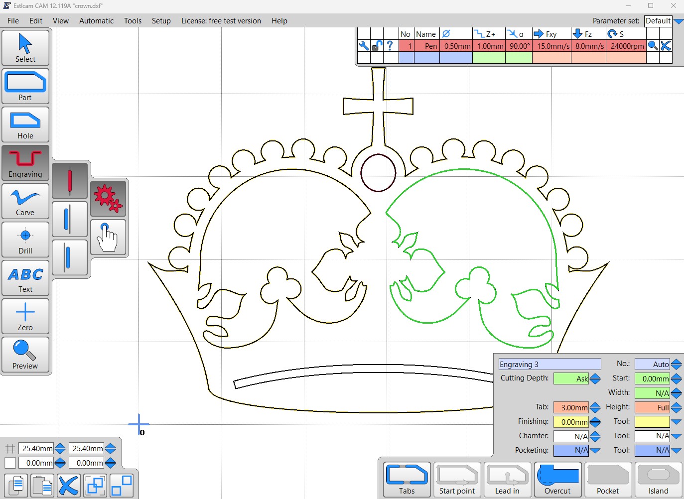Viewport: 684px width, 499px height.
Task: Click the clipboard paste icon
Action: coord(42,486)
